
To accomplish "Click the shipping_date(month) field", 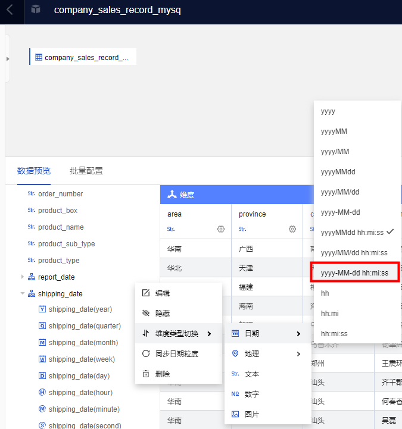I will point(83,343).
